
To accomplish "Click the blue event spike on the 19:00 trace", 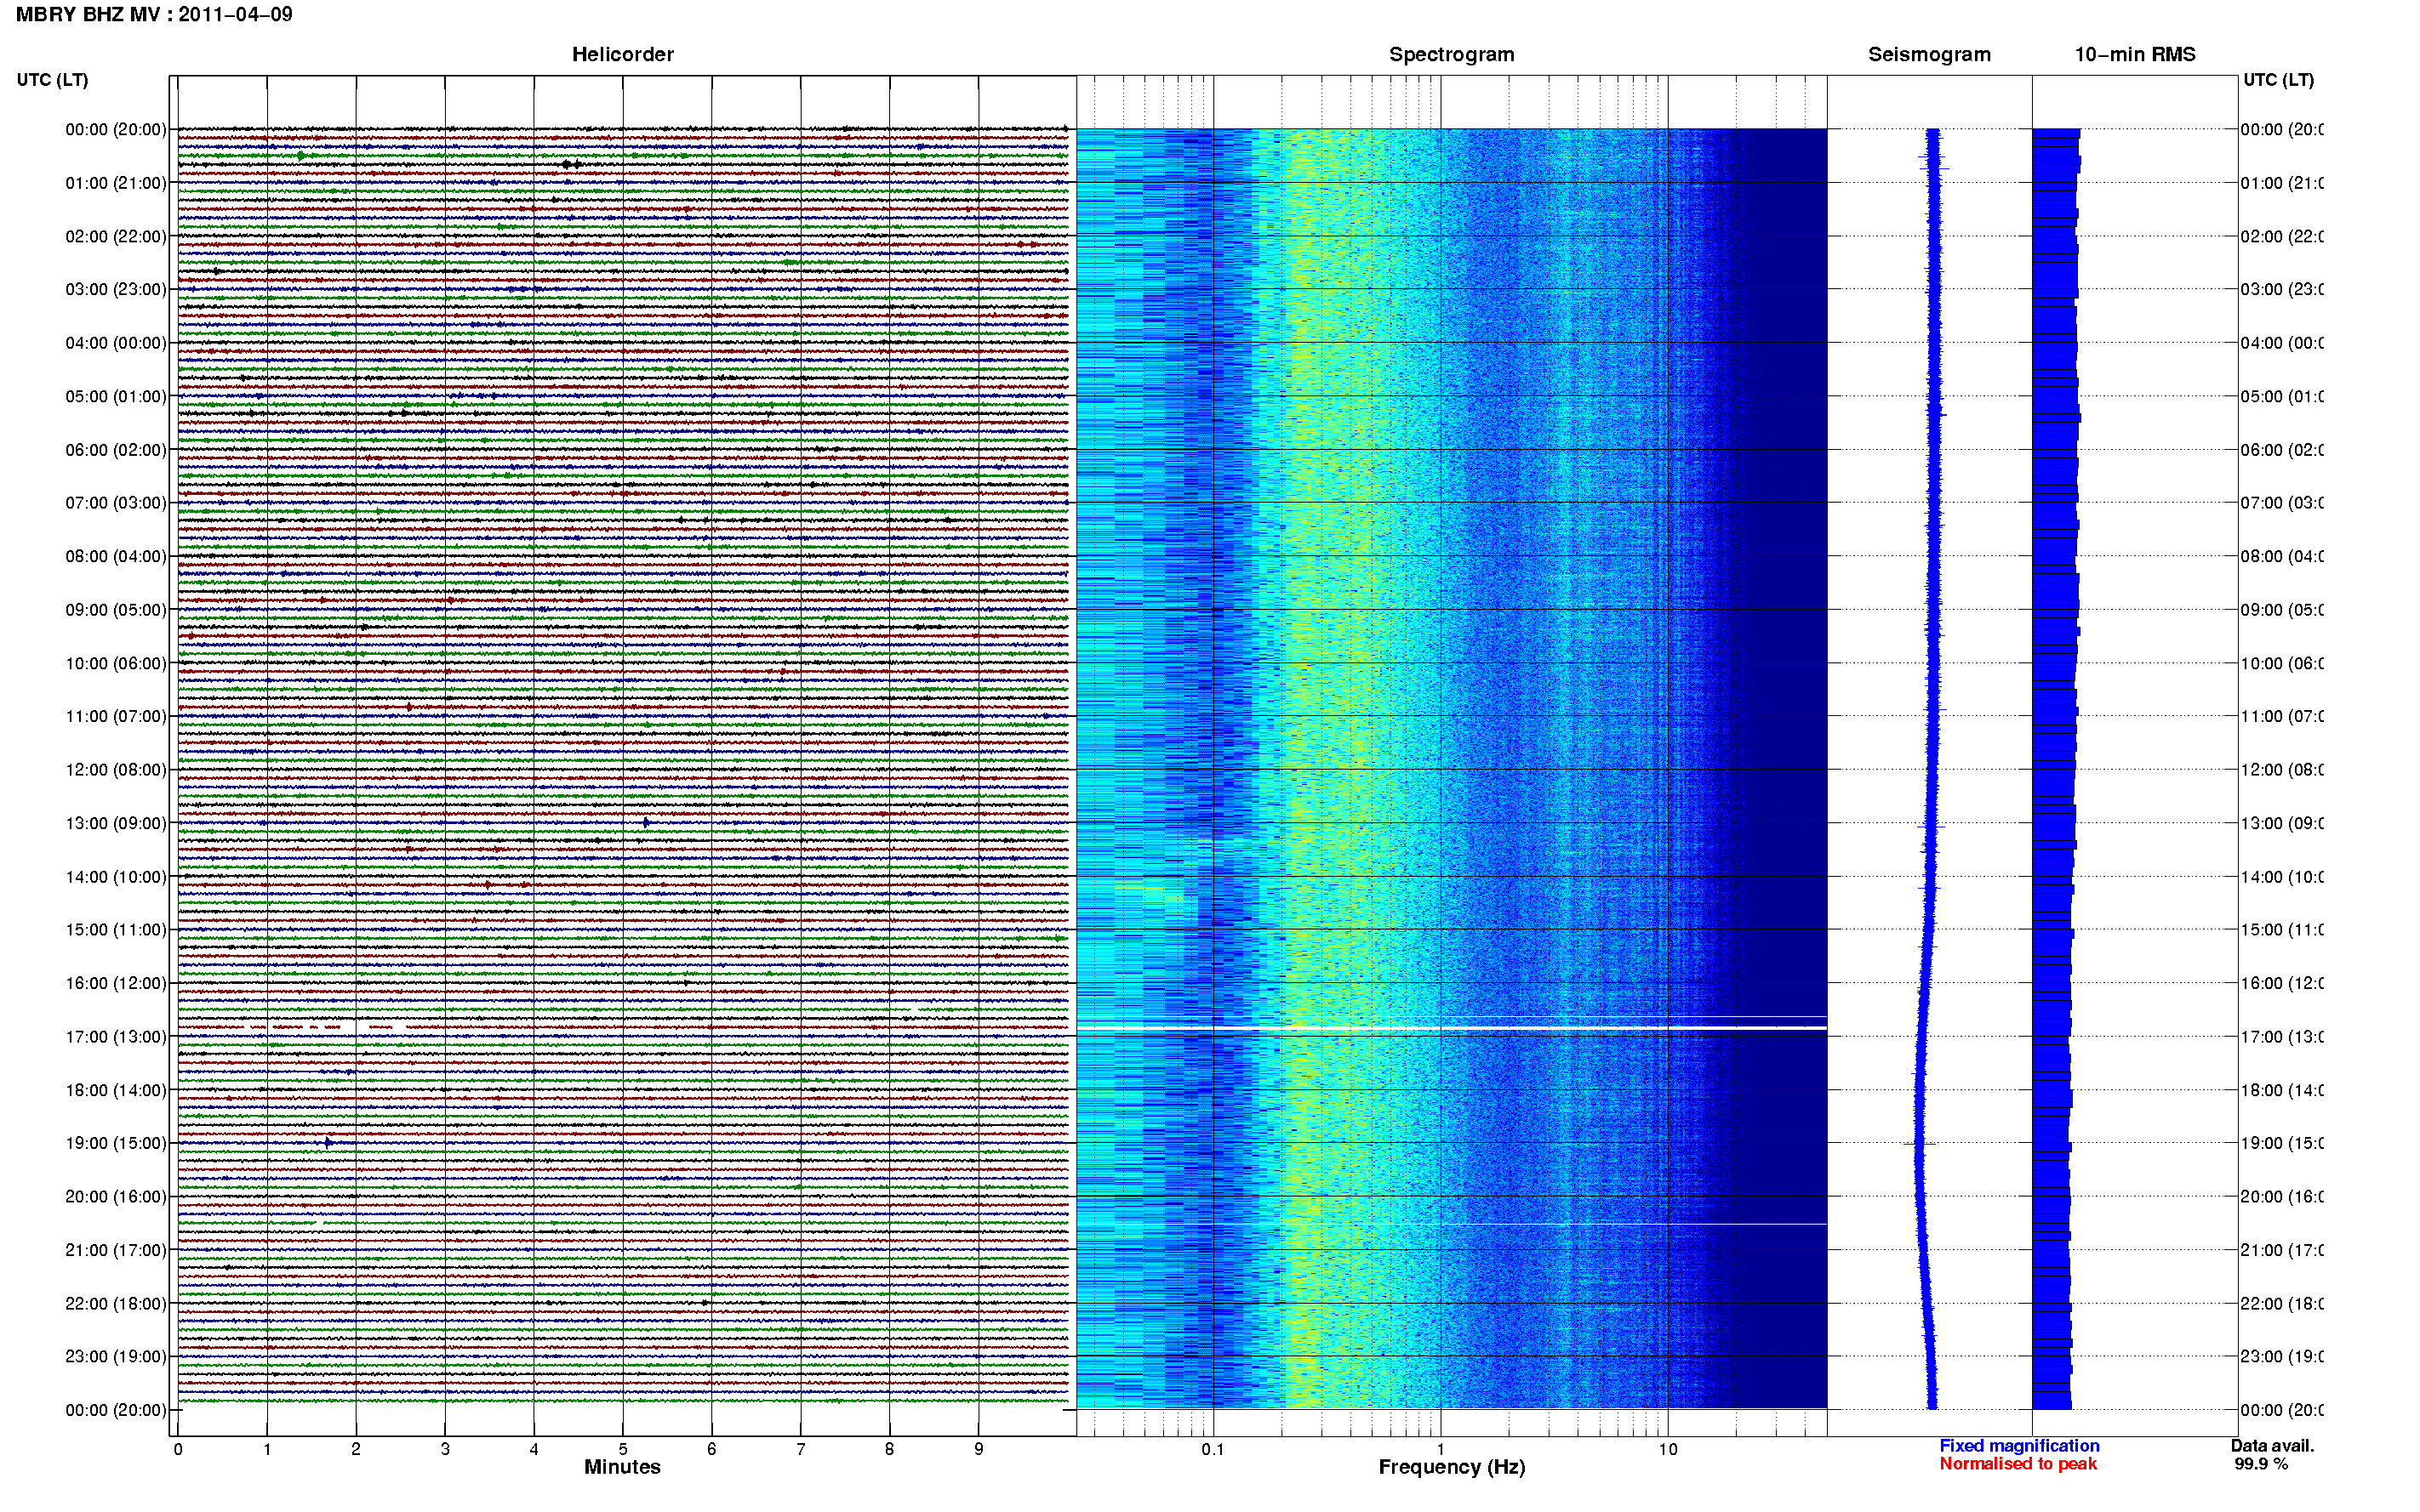I will click(328, 1142).
